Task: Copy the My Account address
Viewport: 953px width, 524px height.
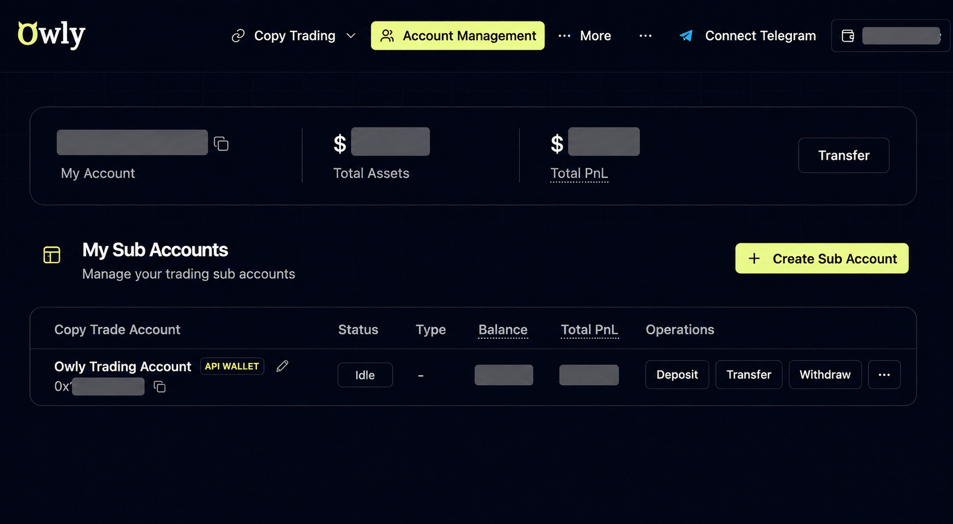Action: (x=221, y=144)
